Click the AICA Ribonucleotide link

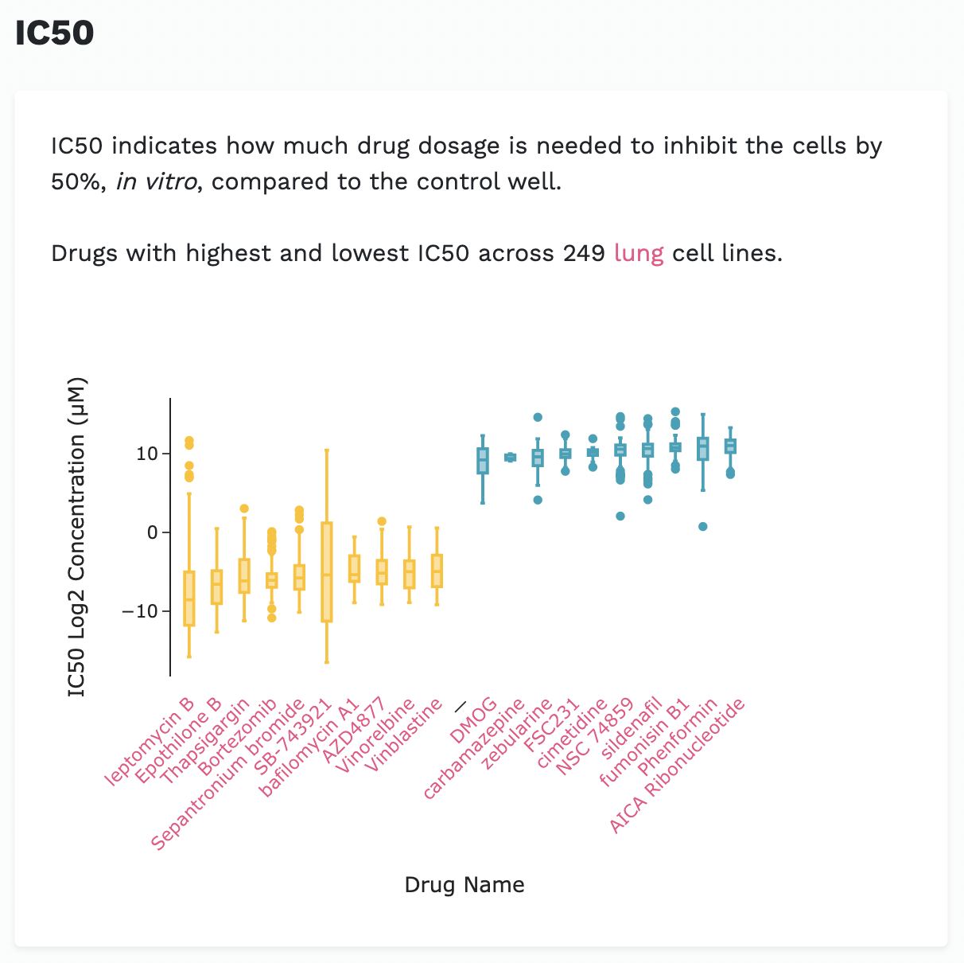tap(678, 766)
